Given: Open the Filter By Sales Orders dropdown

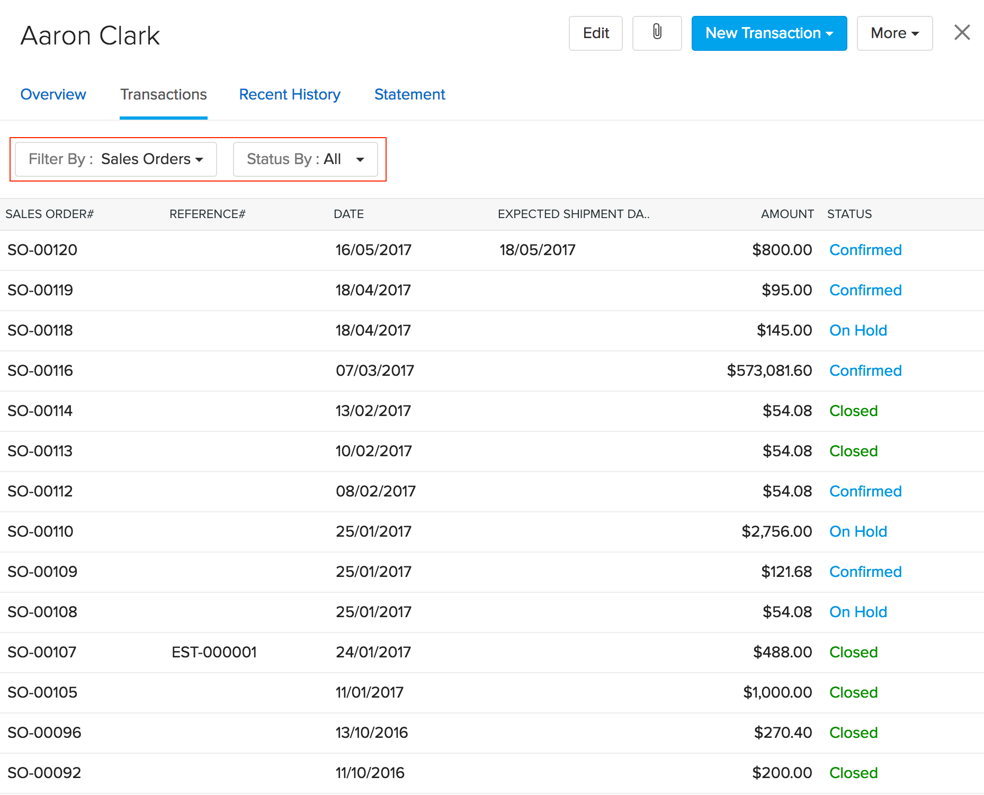Looking at the screenshot, I should click(x=116, y=159).
